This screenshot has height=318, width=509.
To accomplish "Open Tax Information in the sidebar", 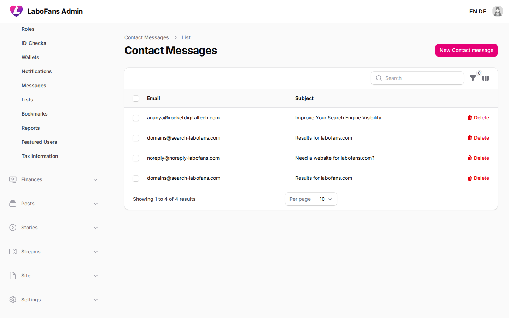I will pos(40,156).
